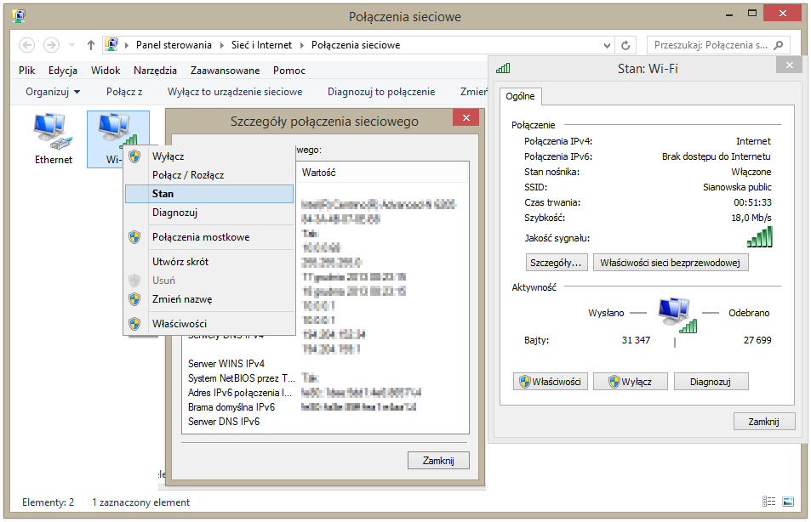The height and width of the screenshot is (522, 811).
Task: Expand breadcrumb arrow after Sieć i Internet
Action: pos(302,45)
